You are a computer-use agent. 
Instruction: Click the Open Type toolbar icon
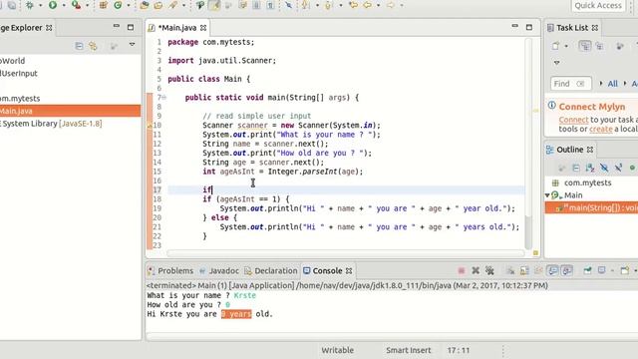(144, 5)
